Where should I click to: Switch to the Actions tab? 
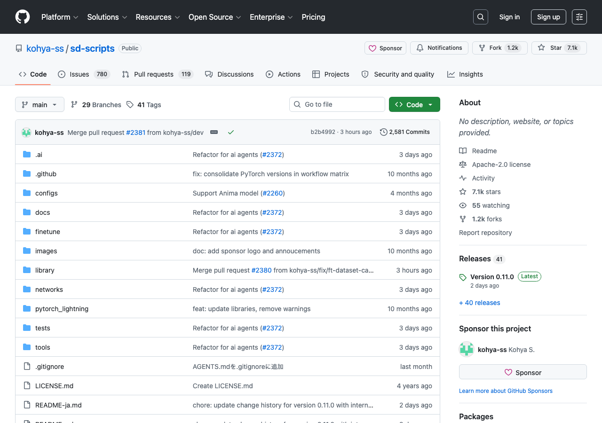283,74
